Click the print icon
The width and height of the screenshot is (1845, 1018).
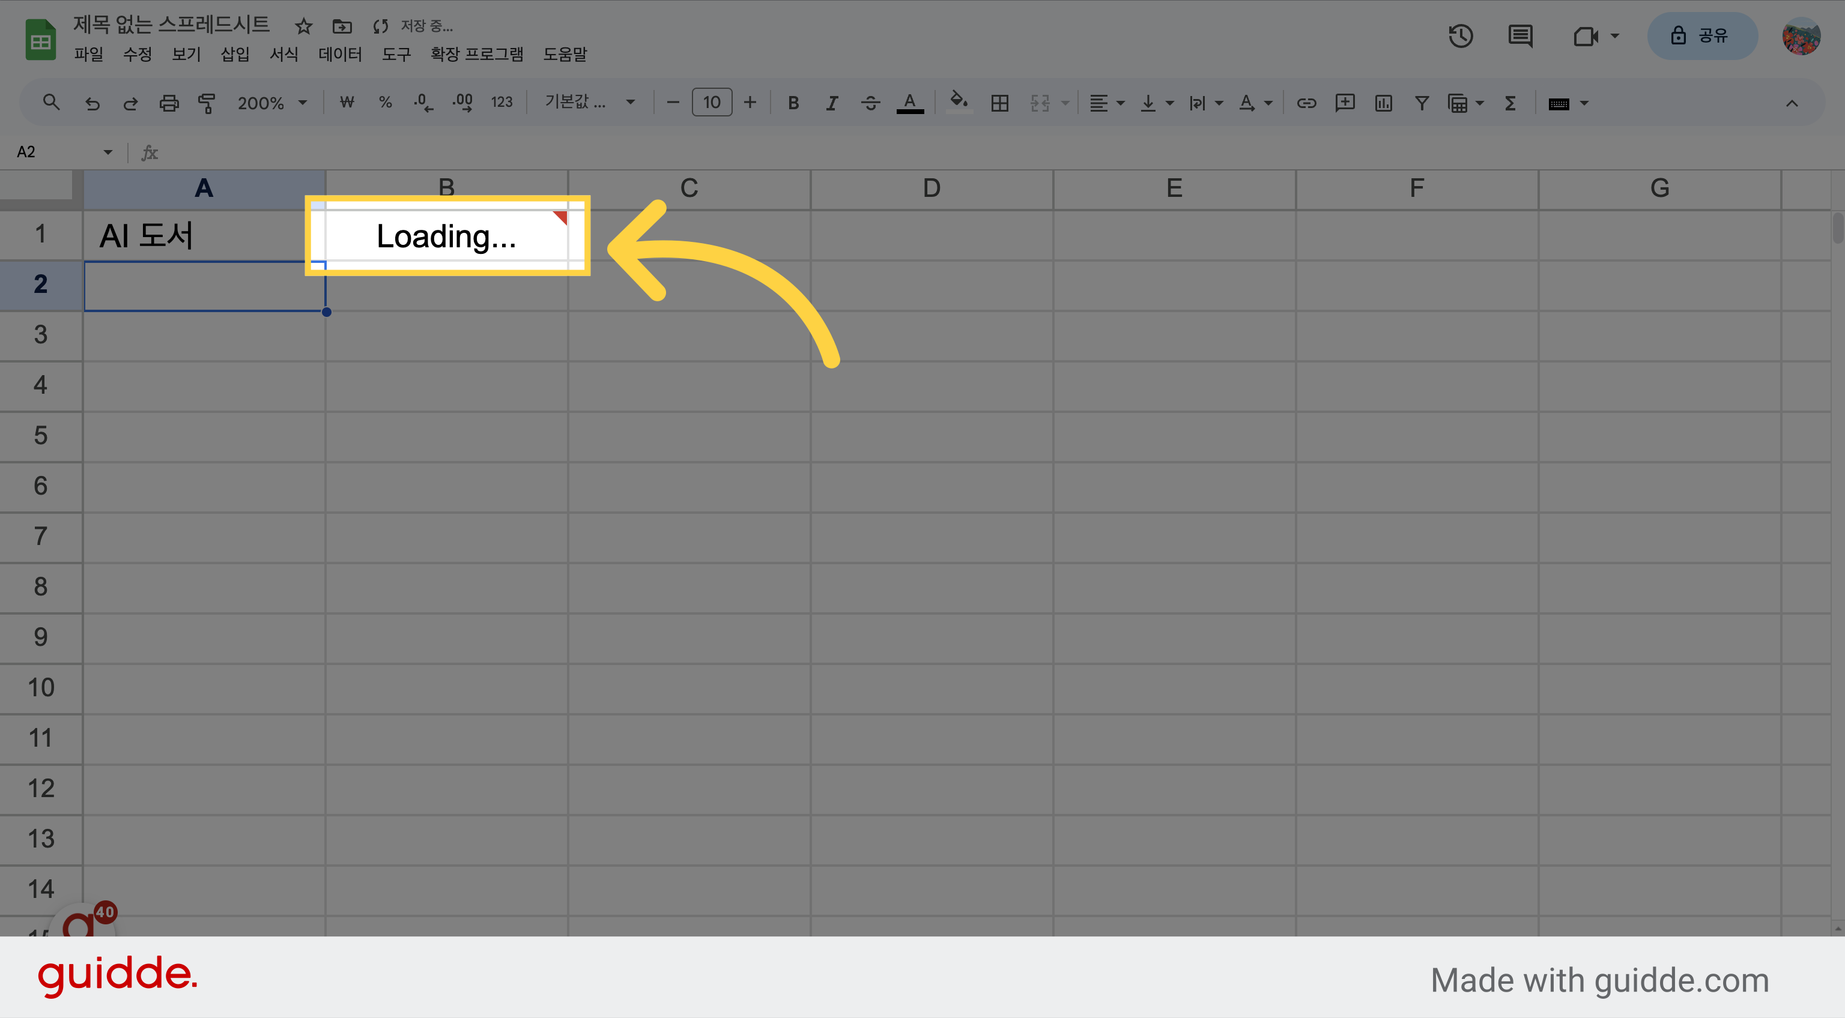coord(168,103)
